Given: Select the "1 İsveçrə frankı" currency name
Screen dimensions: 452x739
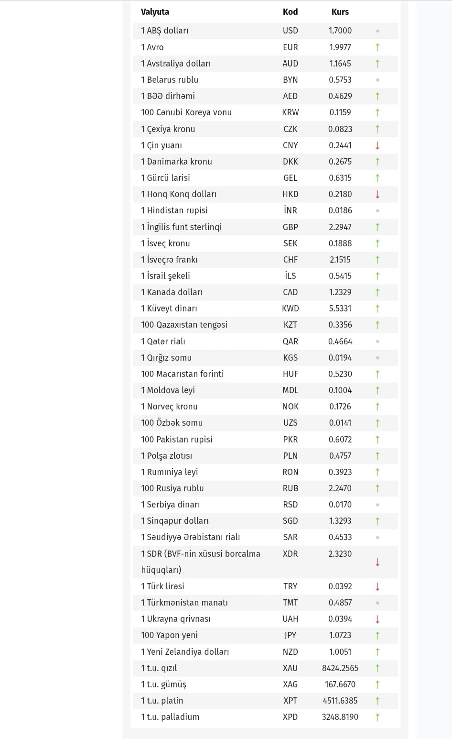Looking at the screenshot, I should (x=169, y=260).
